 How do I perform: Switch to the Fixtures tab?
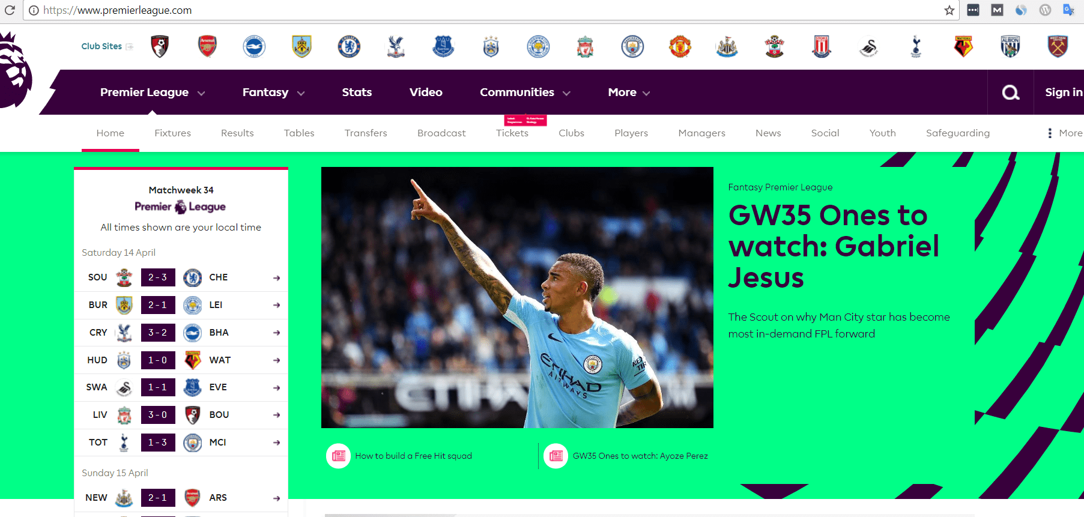pyautogui.click(x=172, y=133)
